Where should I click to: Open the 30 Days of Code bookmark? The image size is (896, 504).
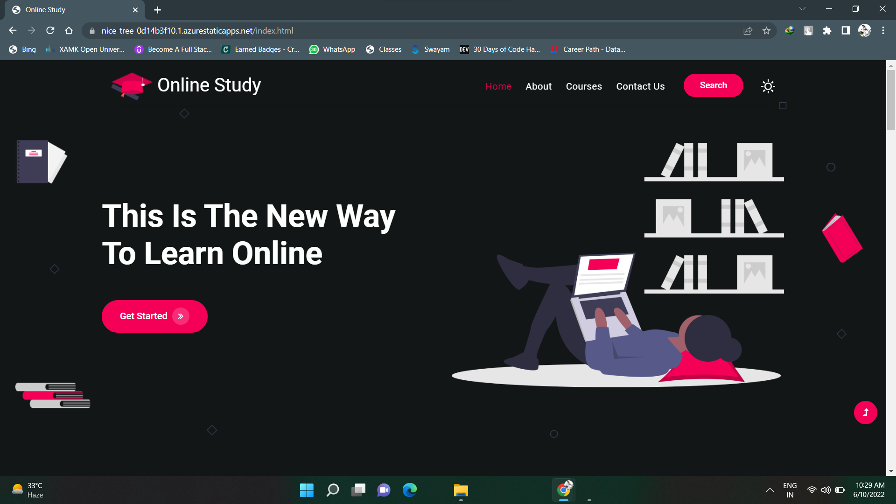coord(500,49)
